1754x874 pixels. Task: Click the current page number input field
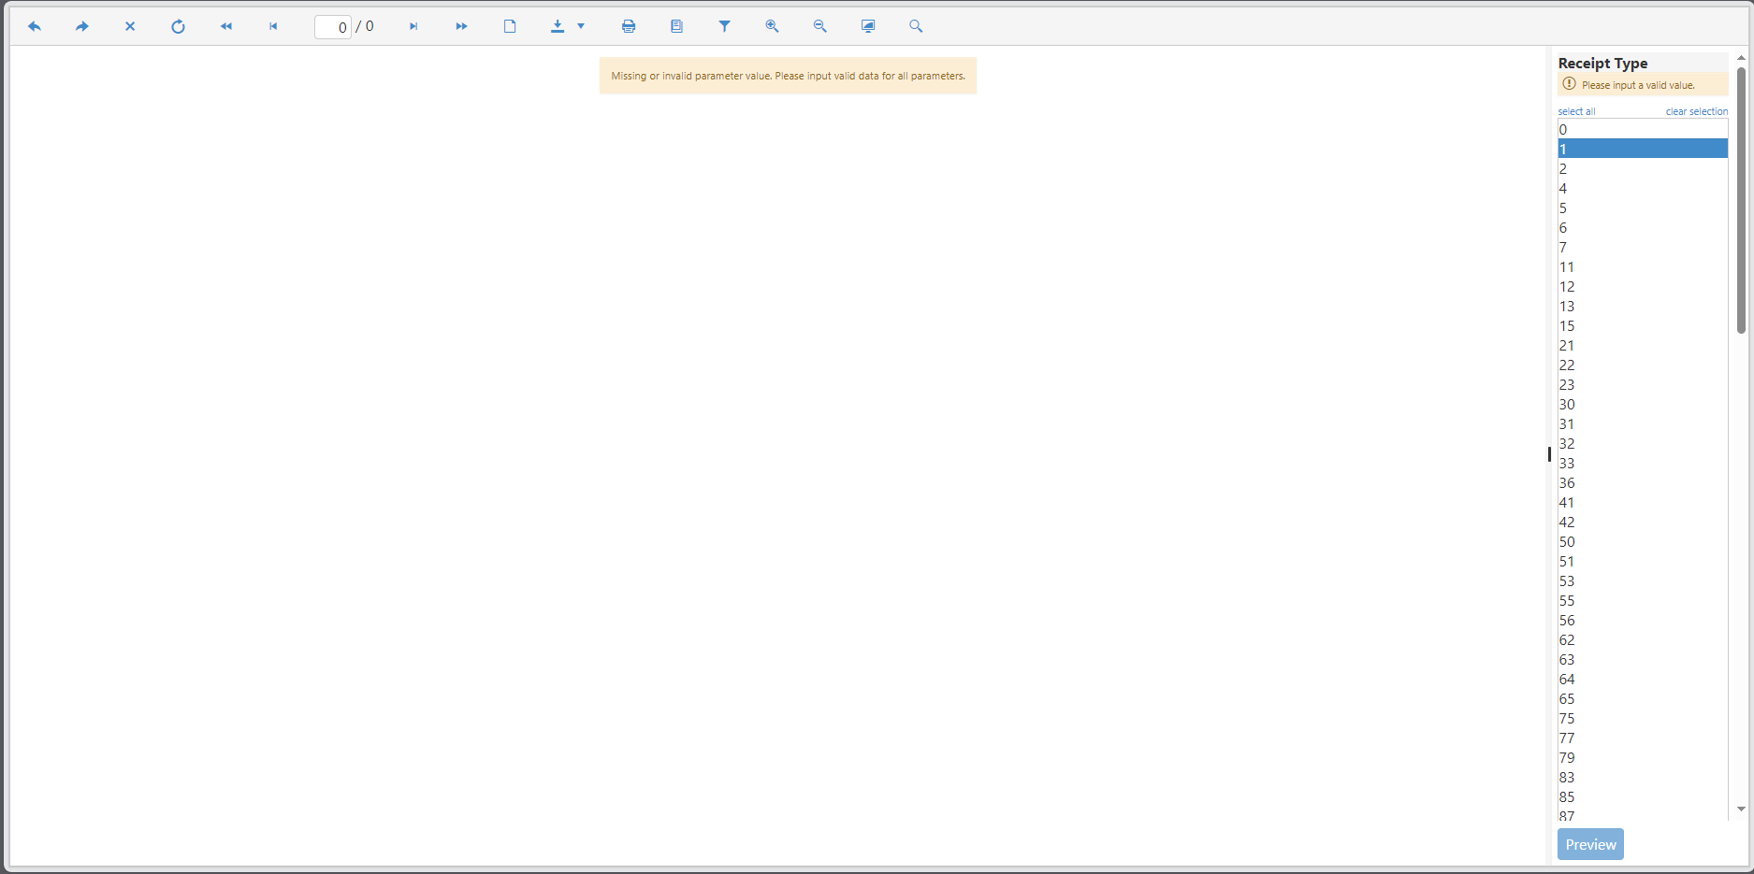333,27
